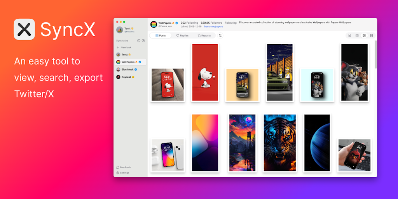
Task: Select the image gallery view icon
Action: point(364,35)
